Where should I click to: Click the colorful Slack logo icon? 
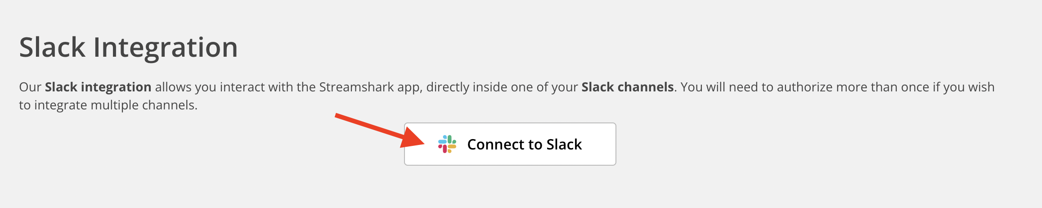pyautogui.click(x=447, y=144)
